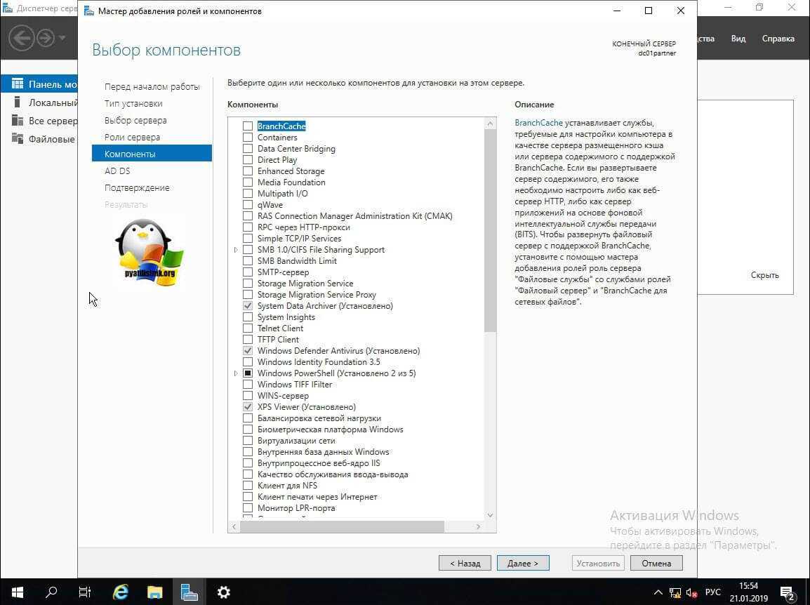The image size is (810, 605).
Task: Click the taskbar search magnifier icon
Action: [51, 592]
